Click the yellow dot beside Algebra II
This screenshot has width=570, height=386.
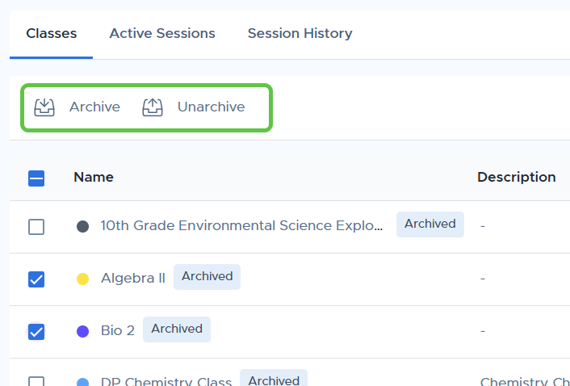83,279
